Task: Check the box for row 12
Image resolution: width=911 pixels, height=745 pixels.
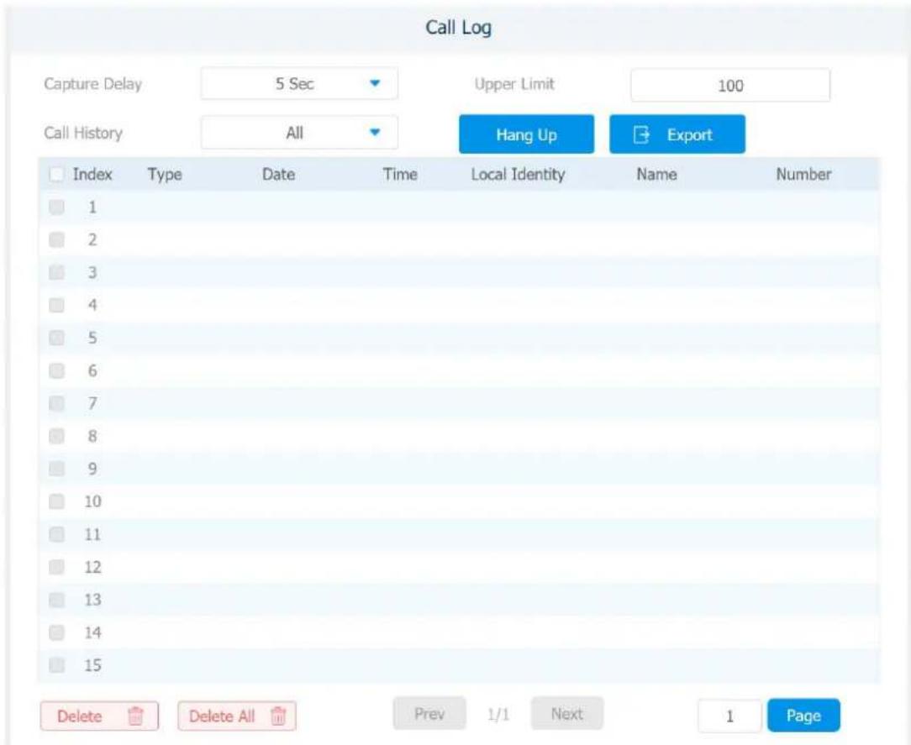Action: 56,567
